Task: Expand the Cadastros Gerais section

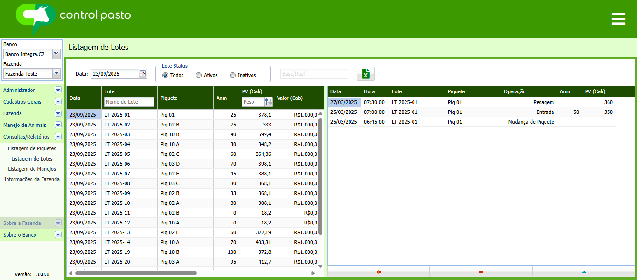Action: [x=58, y=102]
